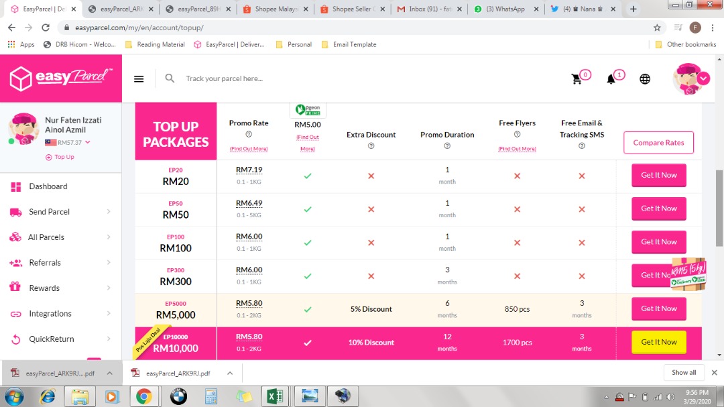
Task: Click the Extra Discount help icon
Action: 371,146
